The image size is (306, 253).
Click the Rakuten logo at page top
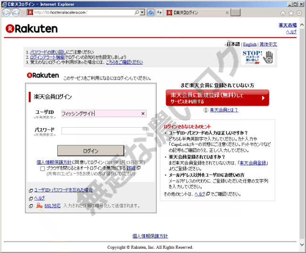[32, 29]
